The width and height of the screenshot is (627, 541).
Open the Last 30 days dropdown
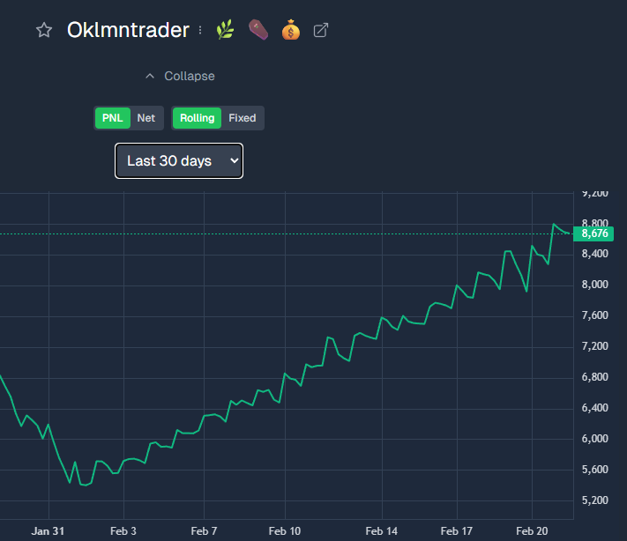(179, 160)
